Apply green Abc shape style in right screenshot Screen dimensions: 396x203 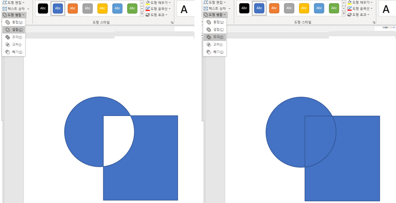pos(334,8)
